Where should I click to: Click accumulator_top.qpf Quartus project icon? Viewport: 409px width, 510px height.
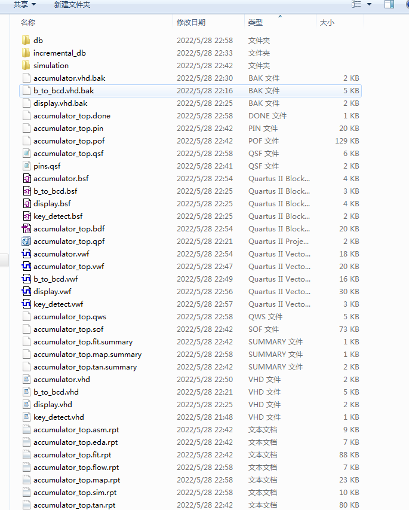26,242
